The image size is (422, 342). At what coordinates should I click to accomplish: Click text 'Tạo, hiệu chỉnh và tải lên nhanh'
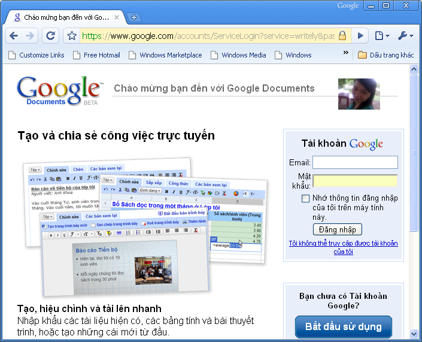click(89, 308)
